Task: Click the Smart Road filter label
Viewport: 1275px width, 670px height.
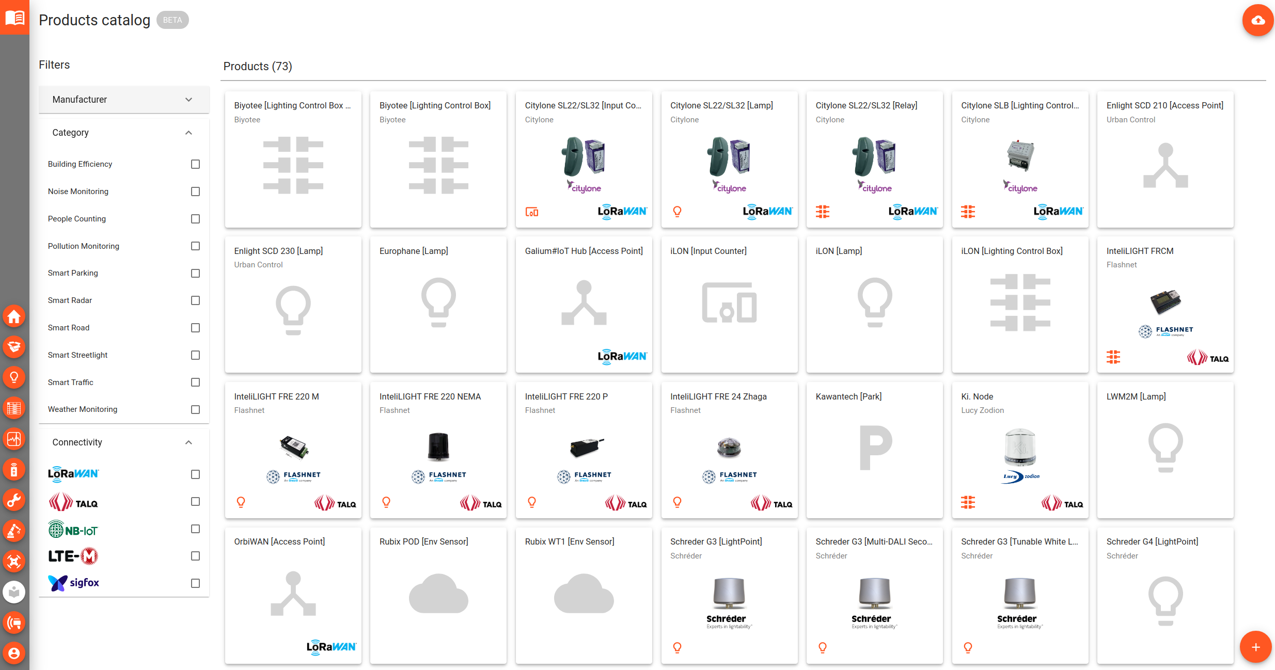Action: [x=69, y=328]
